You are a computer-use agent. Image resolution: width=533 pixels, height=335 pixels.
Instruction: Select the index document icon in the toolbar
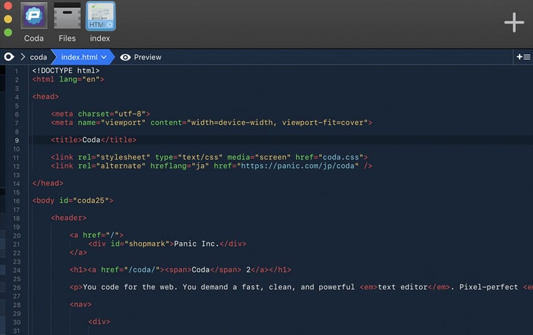99,16
